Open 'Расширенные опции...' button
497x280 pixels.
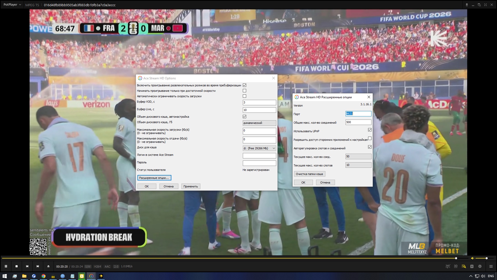[154, 178]
